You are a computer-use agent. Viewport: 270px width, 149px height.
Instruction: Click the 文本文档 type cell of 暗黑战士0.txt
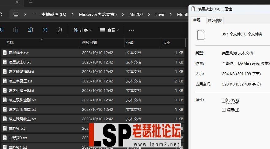[x=133, y=62]
